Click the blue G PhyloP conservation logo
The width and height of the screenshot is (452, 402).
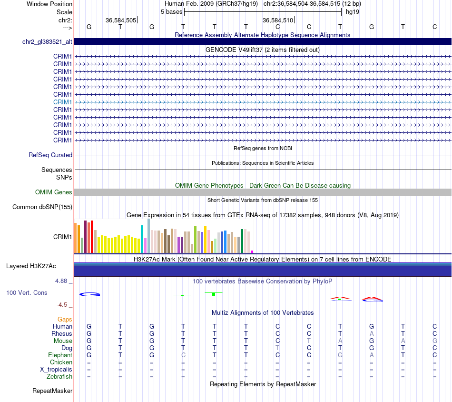(x=89, y=294)
